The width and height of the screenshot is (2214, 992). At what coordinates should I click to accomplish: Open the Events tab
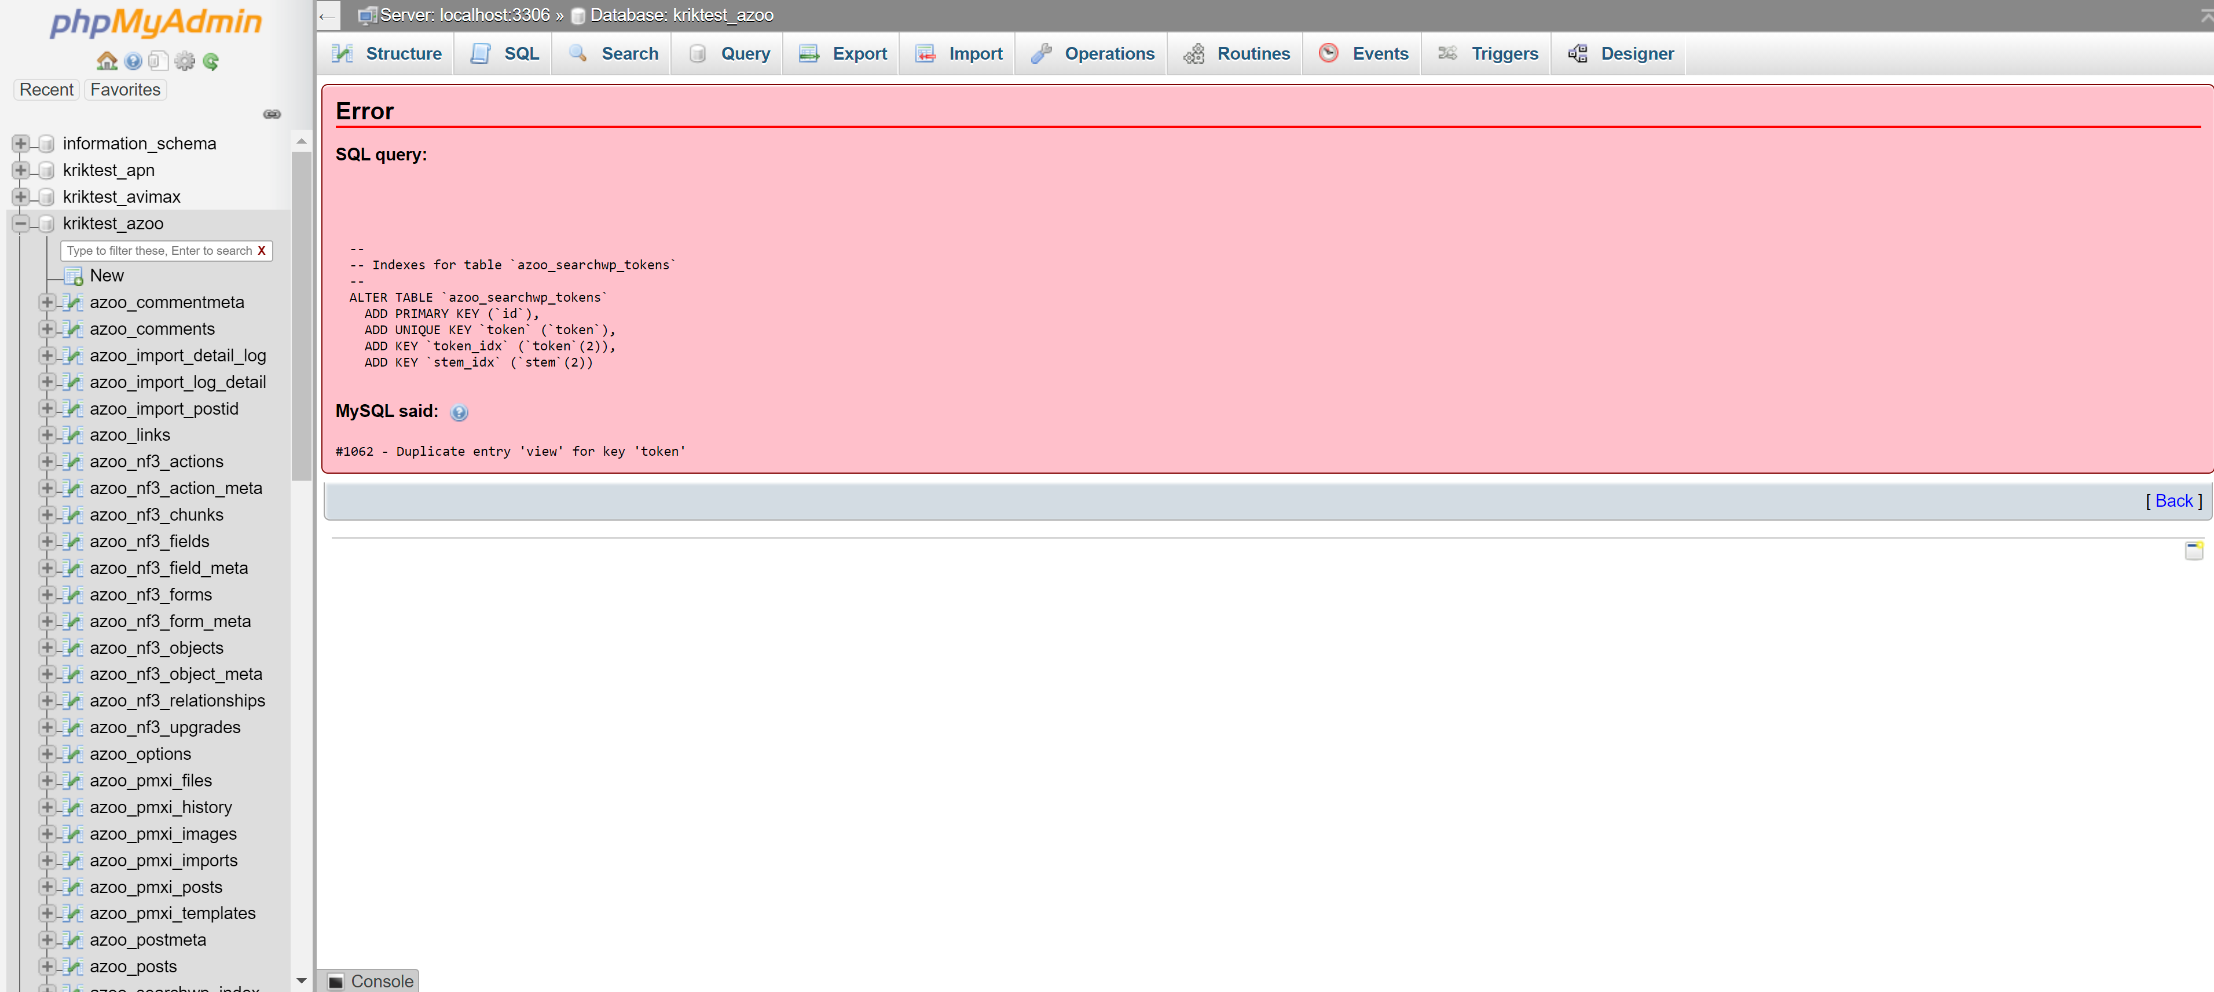pyautogui.click(x=1363, y=53)
